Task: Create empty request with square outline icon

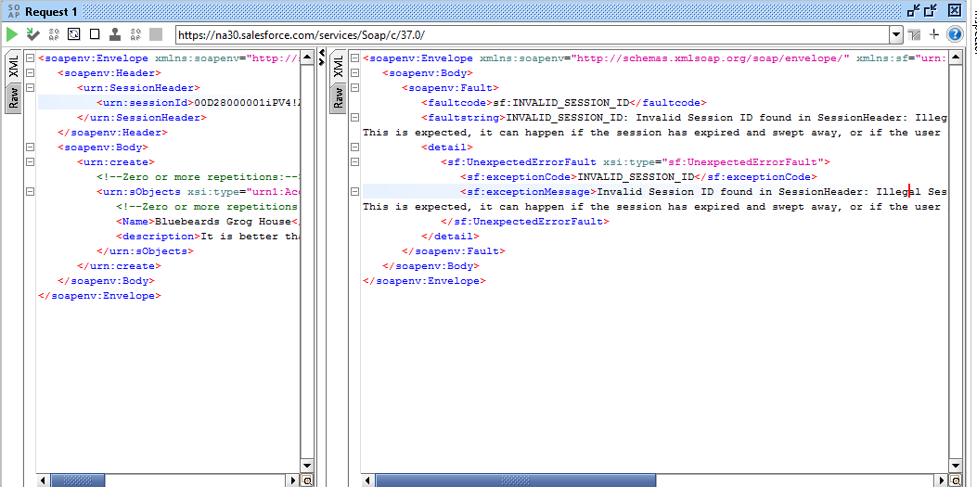Action: click(x=95, y=34)
